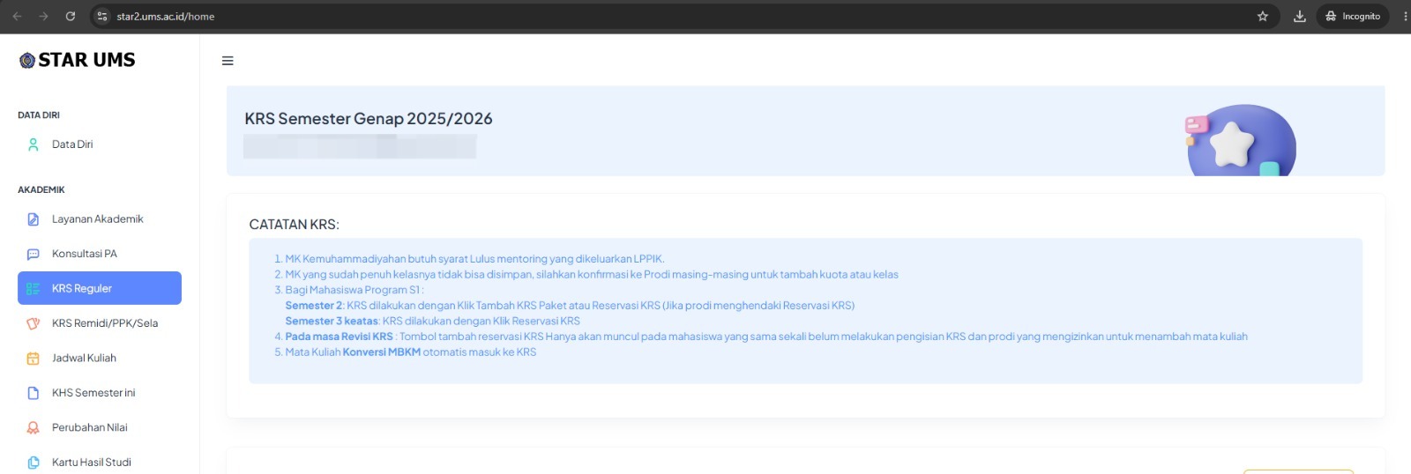Open Jadwal Kuliah menu item
This screenshot has height=474, width=1411.
click(100, 358)
